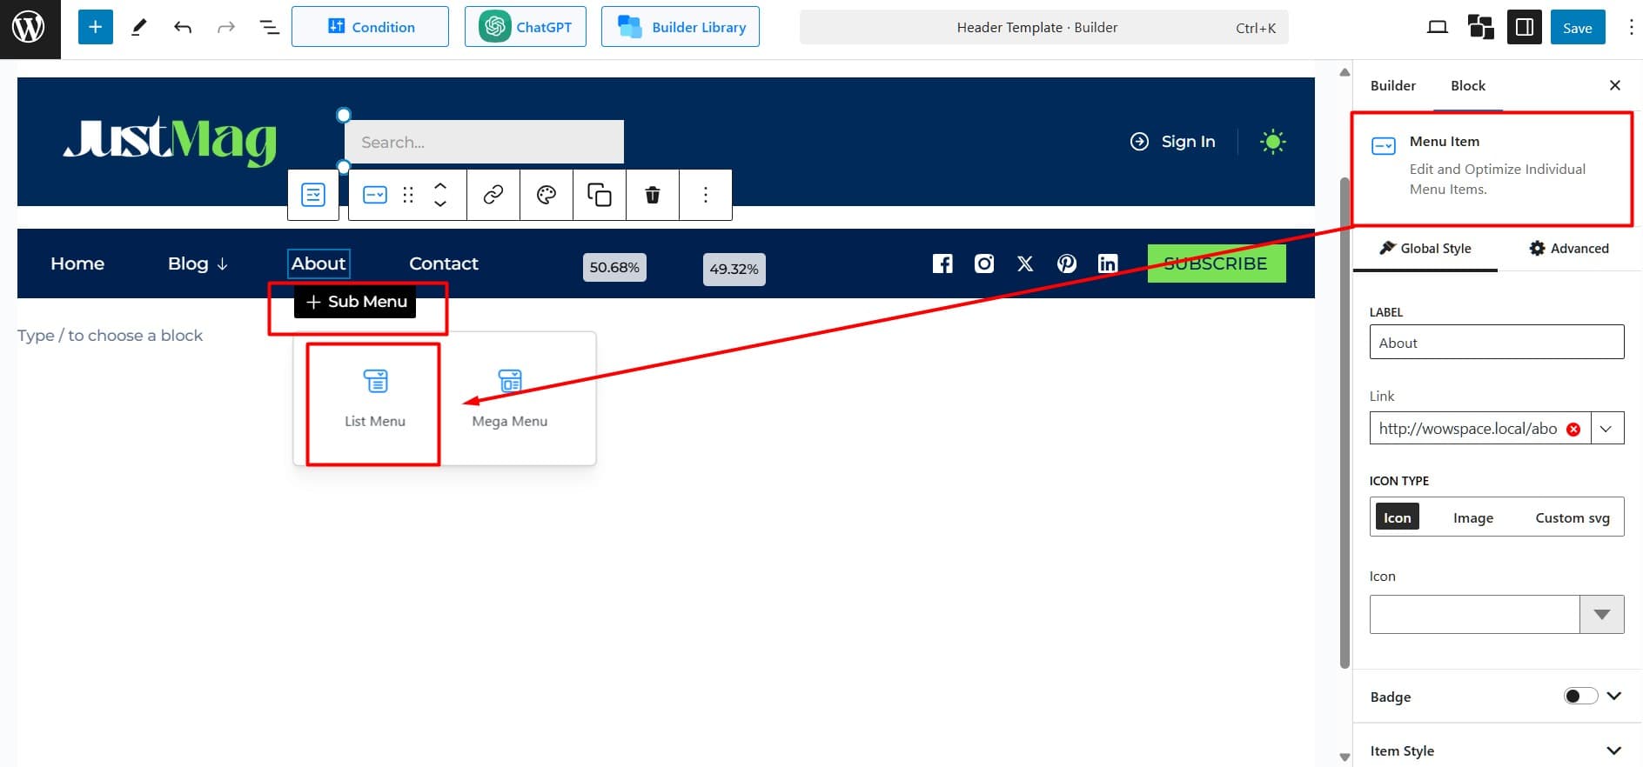
Task: Open the Global Style tab
Action: pos(1425,249)
